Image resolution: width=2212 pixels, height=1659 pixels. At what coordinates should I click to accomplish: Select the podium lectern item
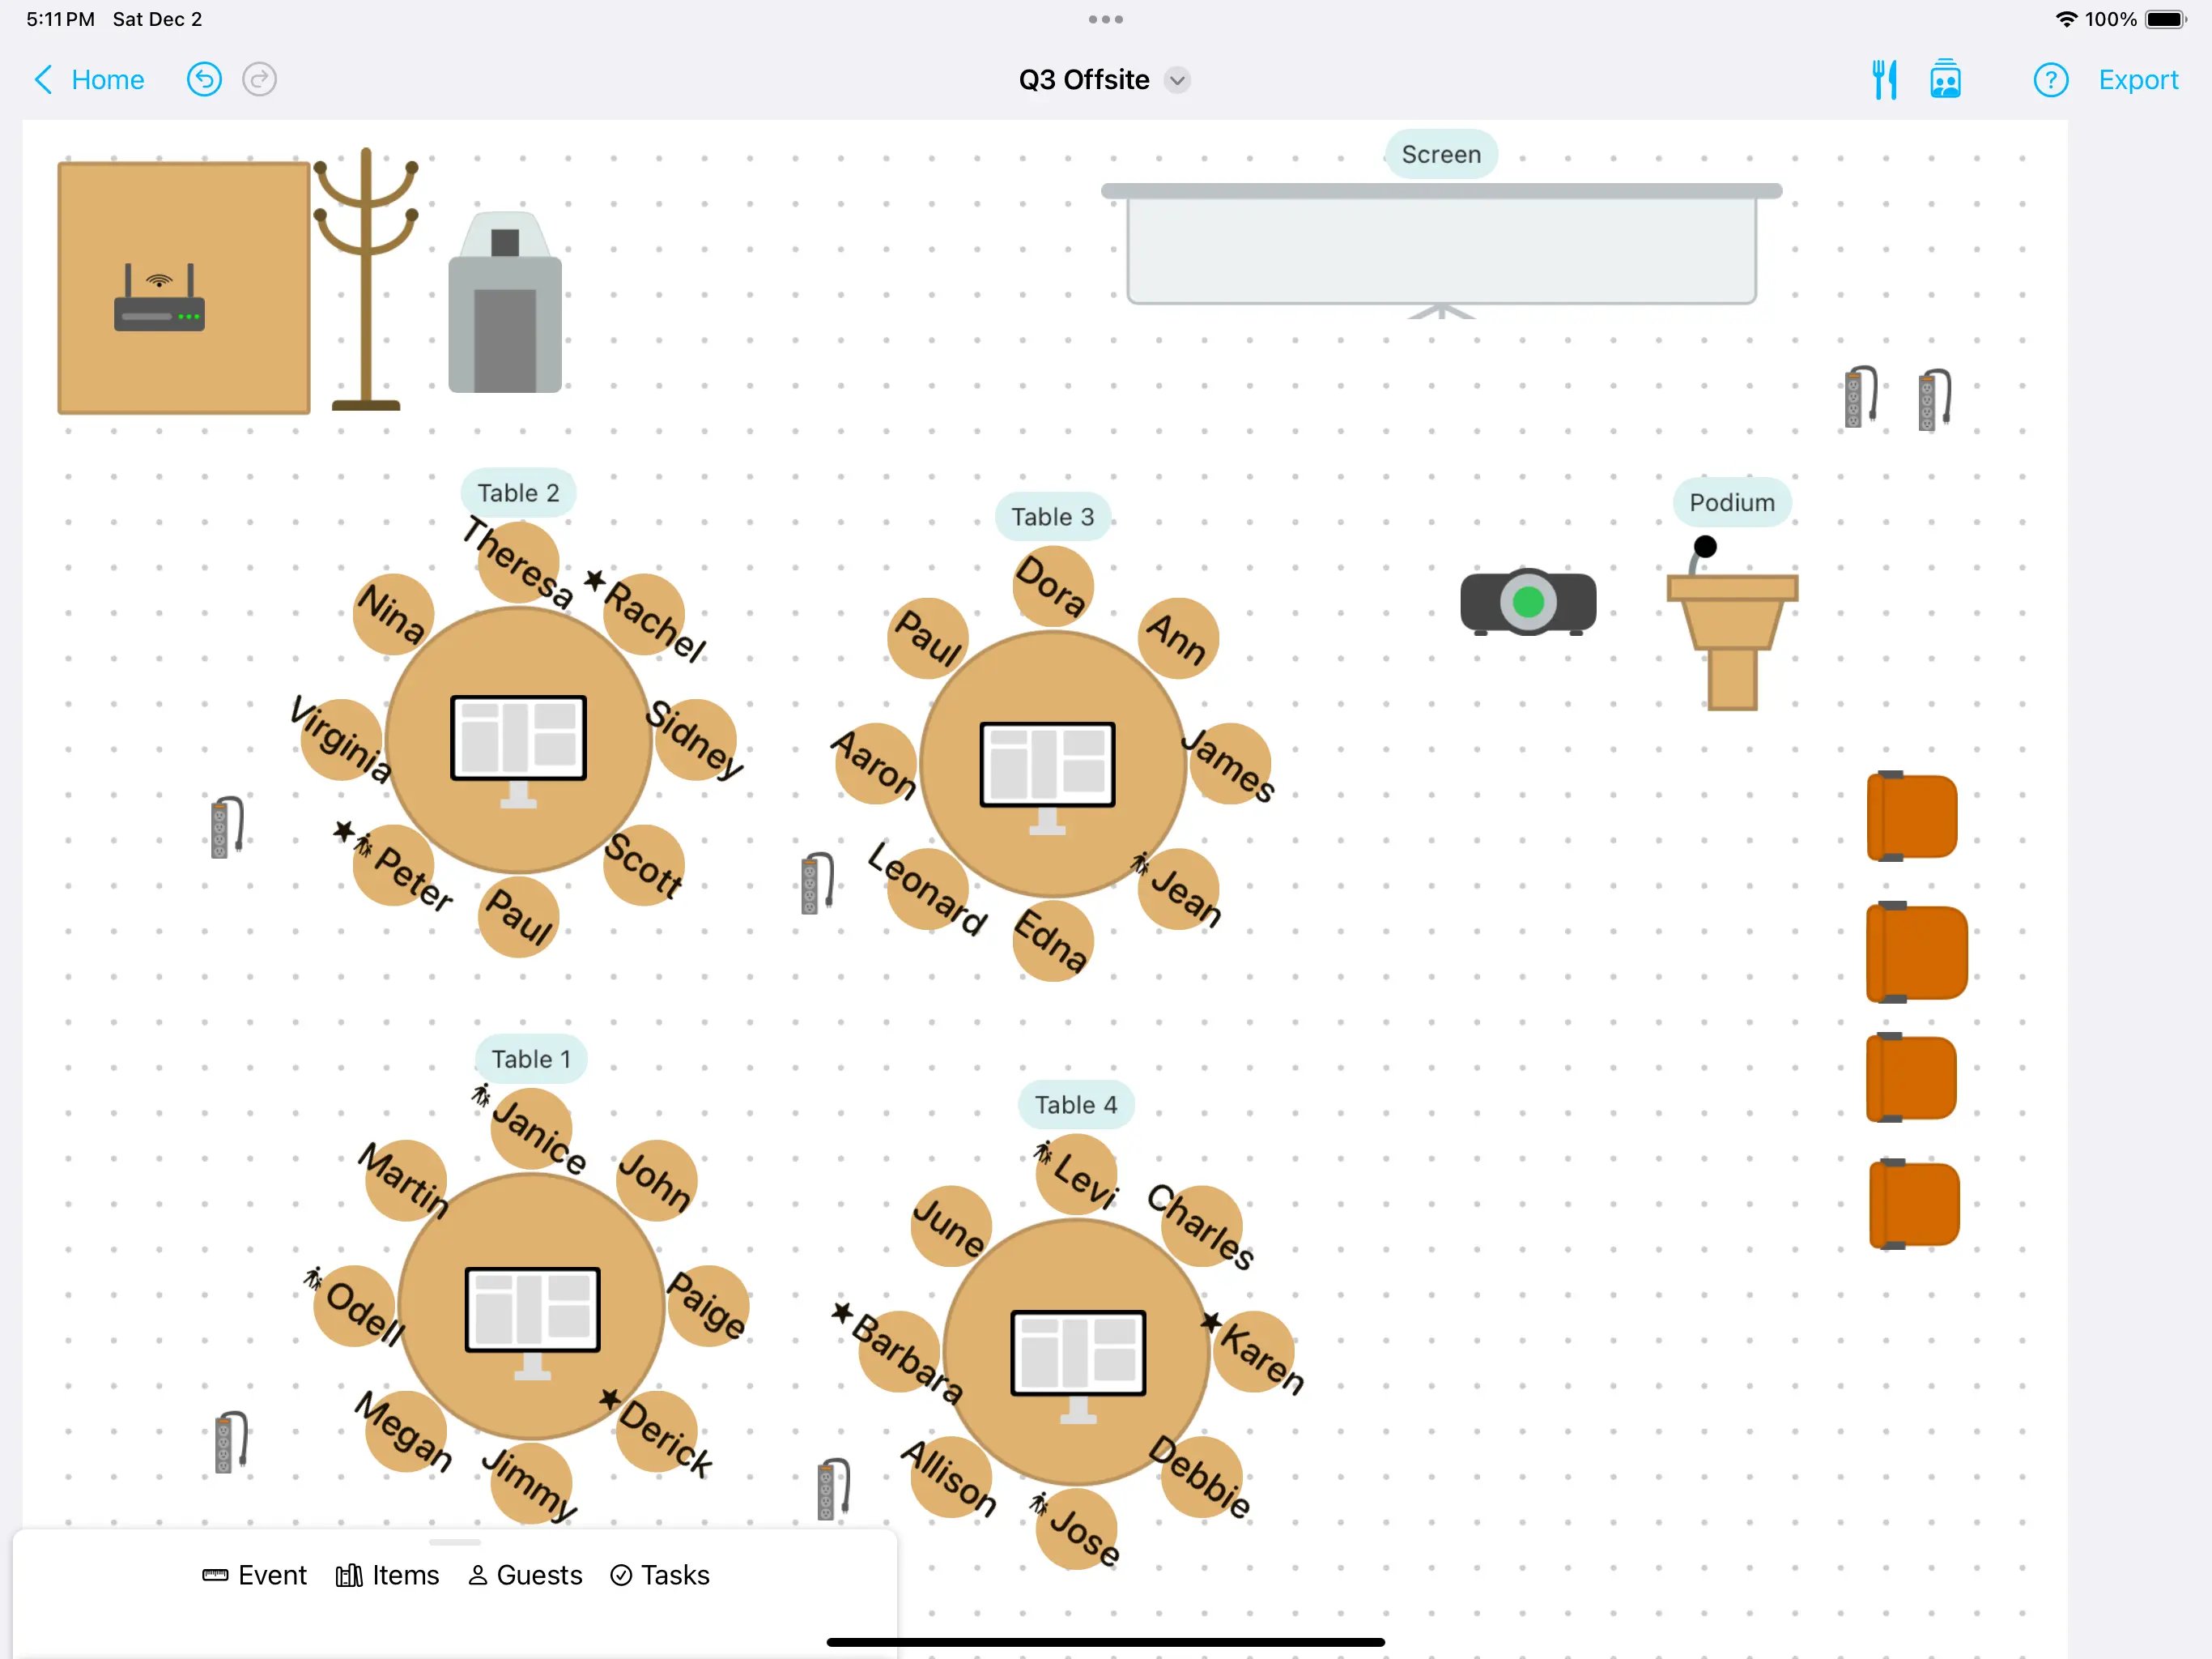pos(1732,625)
